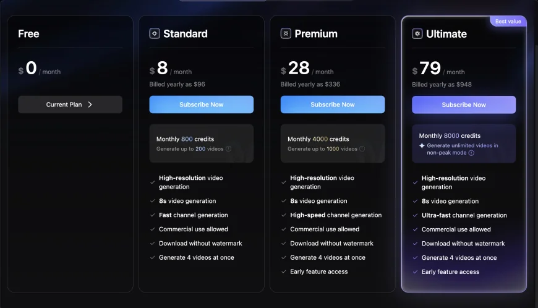Click Premium's Early feature access checkmark
Viewport: 538px width, 308px height.
(284, 272)
